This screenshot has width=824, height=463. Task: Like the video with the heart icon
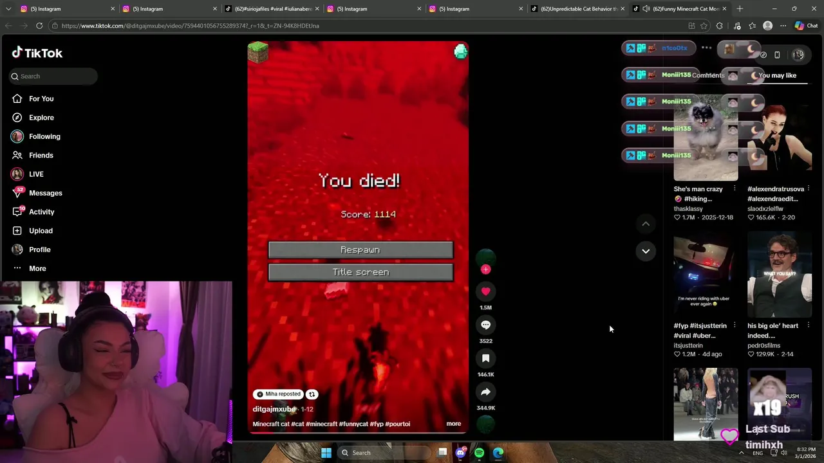[485, 291]
